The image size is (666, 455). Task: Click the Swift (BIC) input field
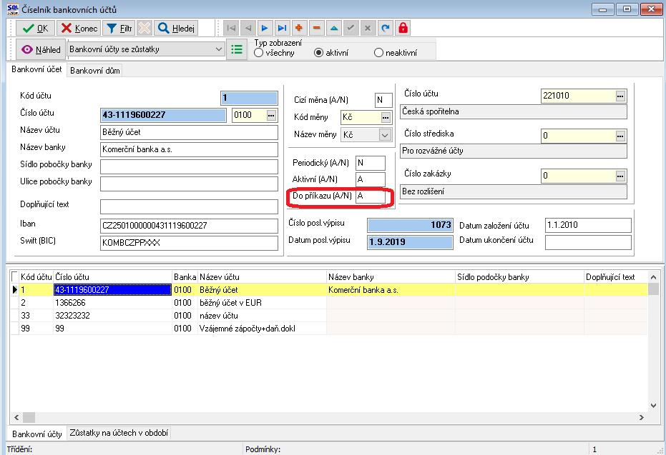coord(189,243)
